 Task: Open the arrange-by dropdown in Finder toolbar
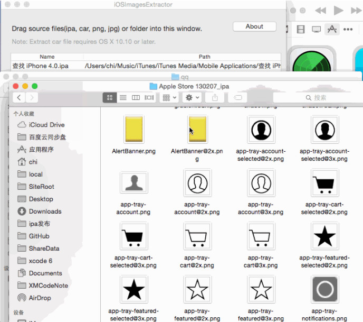(x=169, y=97)
